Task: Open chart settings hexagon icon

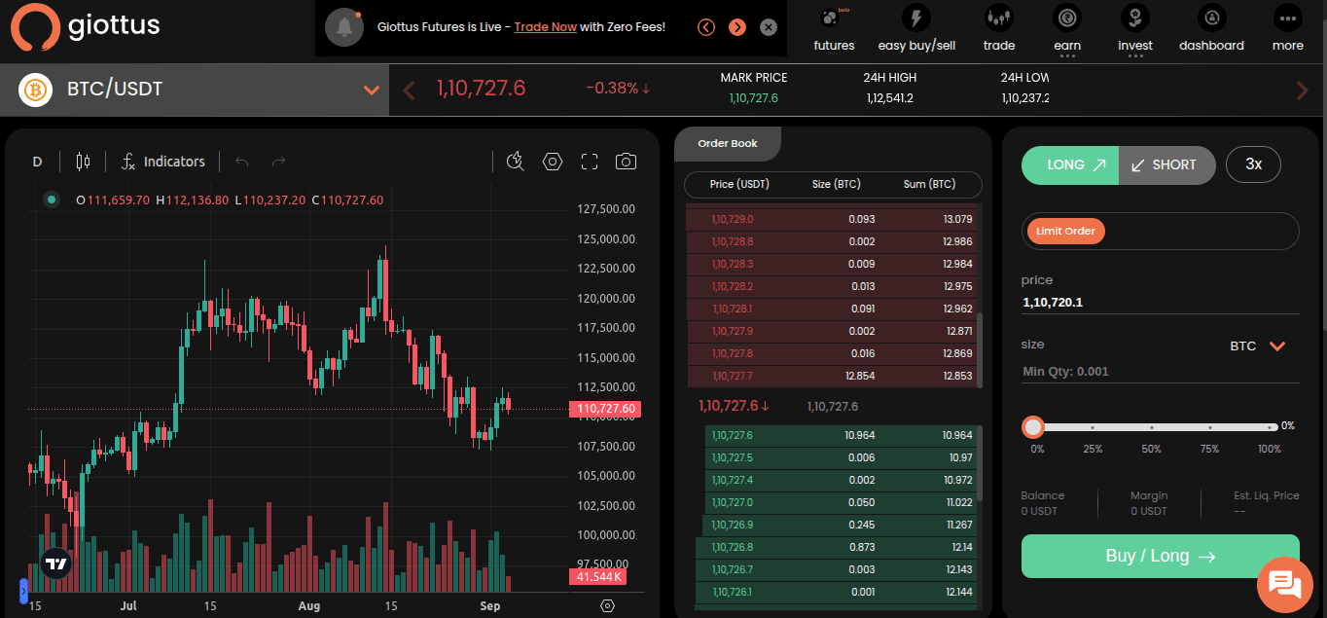Action: [553, 162]
